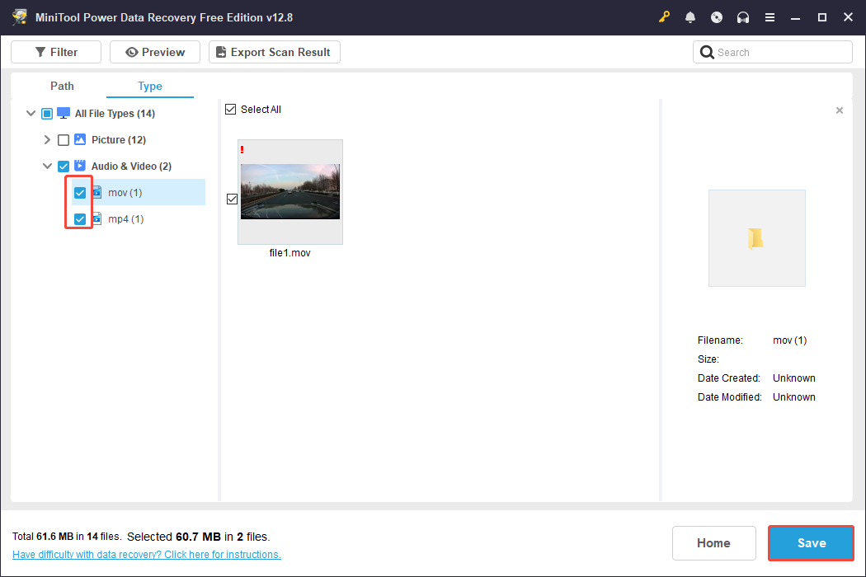Open the data recovery instructions link
The image size is (866, 577).
[146, 554]
